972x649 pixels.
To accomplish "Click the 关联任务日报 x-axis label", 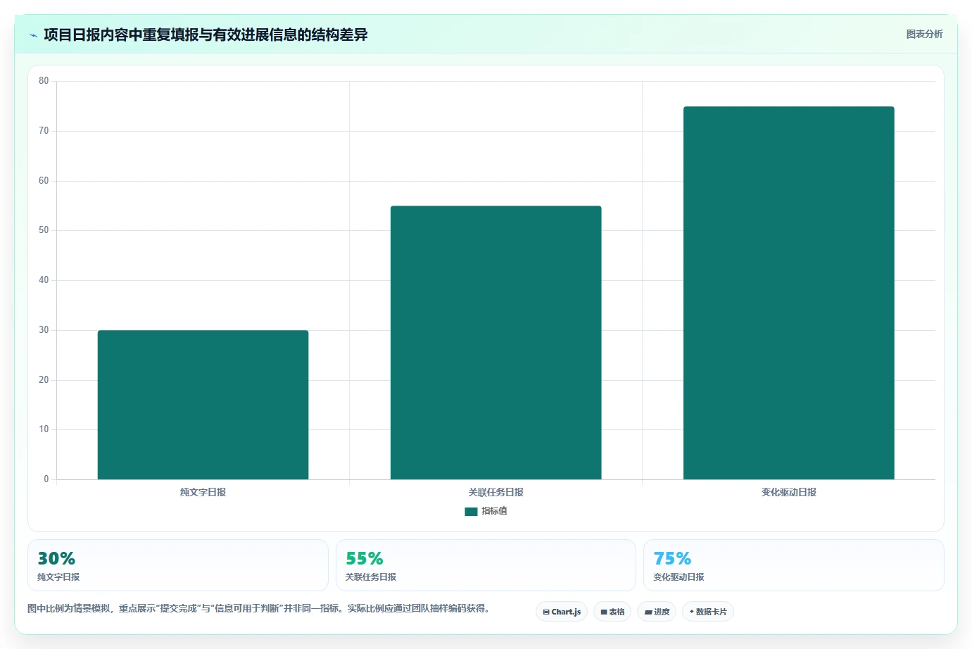I will pyautogui.click(x=496, y=492).
